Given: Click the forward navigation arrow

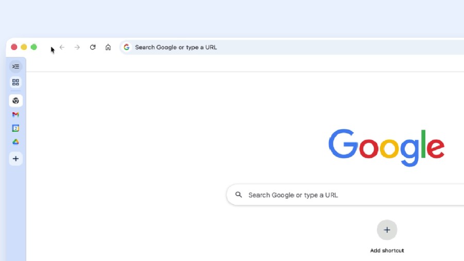Looking at the screenshot, I should pos(77,47).
